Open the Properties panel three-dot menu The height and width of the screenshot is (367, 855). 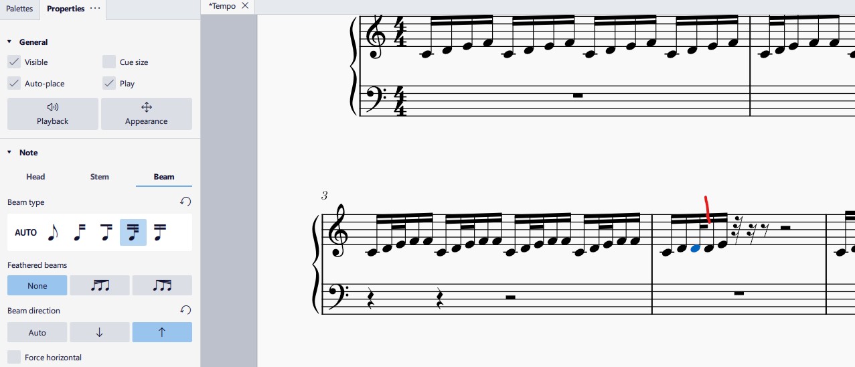[95, 8]
